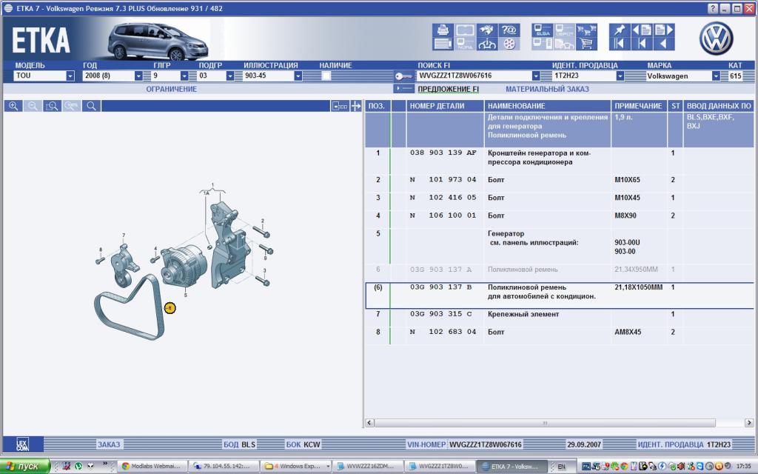The image size is (758, 474).
Task: Click the БОД label in the status bar
Action: coord(231,444)
